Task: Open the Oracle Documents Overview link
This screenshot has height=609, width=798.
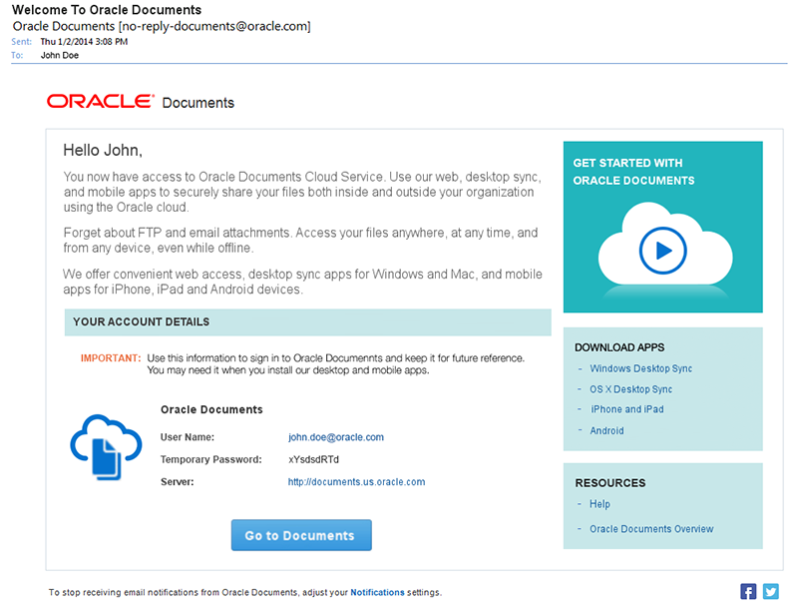Action: (x=651, y=529)
